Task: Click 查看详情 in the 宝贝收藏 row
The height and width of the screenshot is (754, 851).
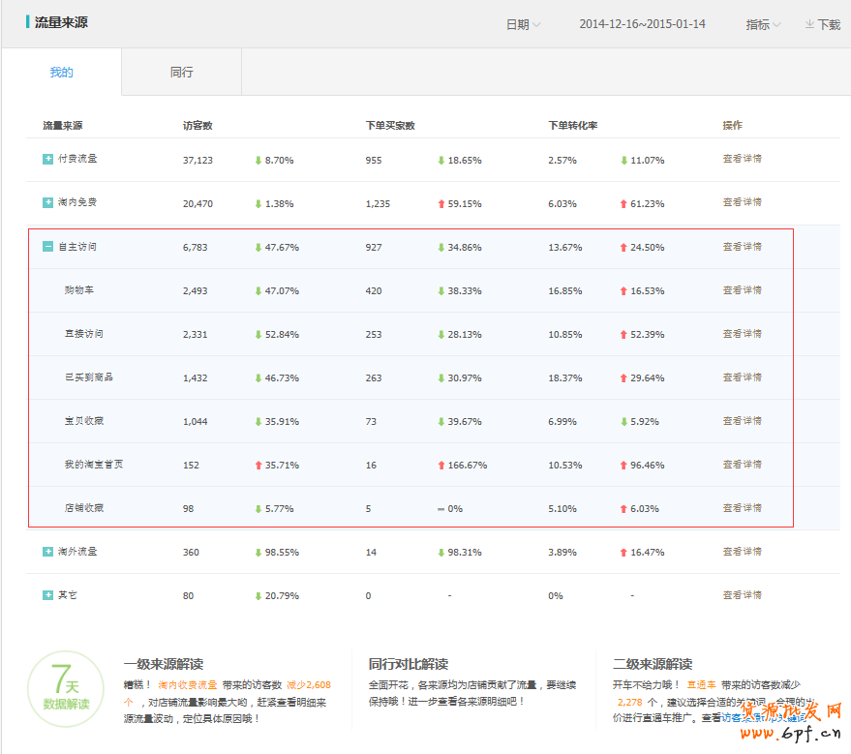Action: 742,421
